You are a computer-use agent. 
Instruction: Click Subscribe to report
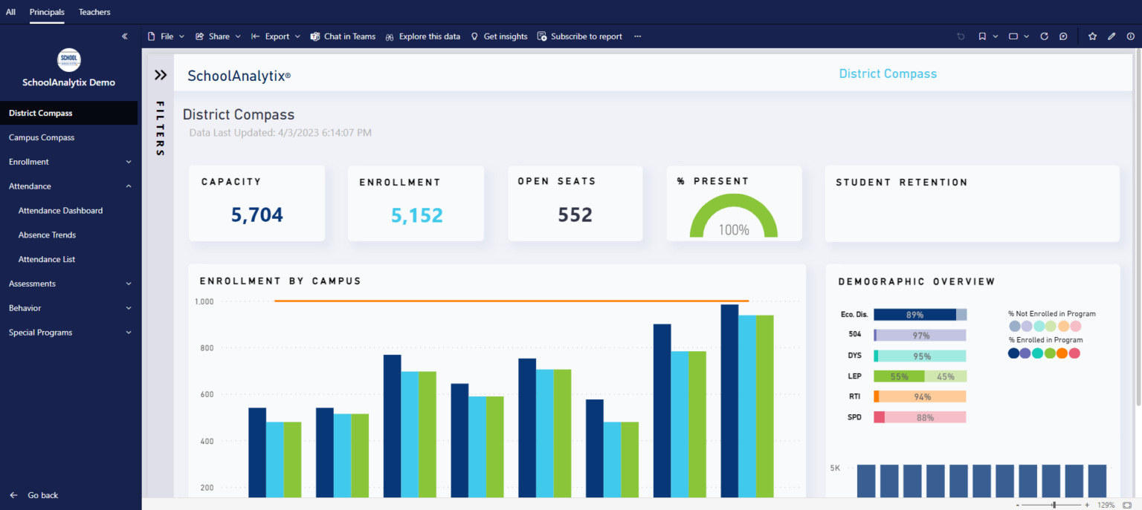pyautogui.click(x=580, y=36)
